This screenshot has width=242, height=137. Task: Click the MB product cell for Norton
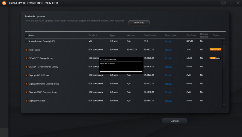pyautogui.click(x=90, y=41)
